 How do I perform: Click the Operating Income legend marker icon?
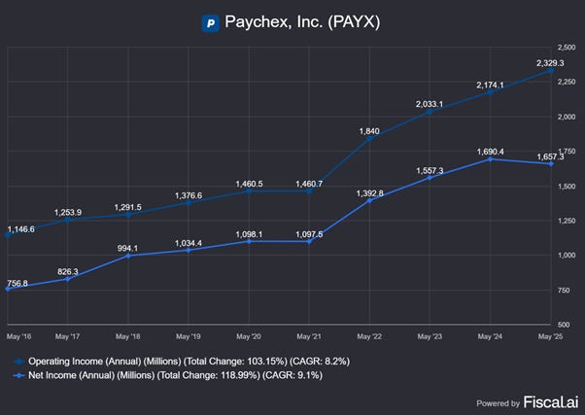18,362
